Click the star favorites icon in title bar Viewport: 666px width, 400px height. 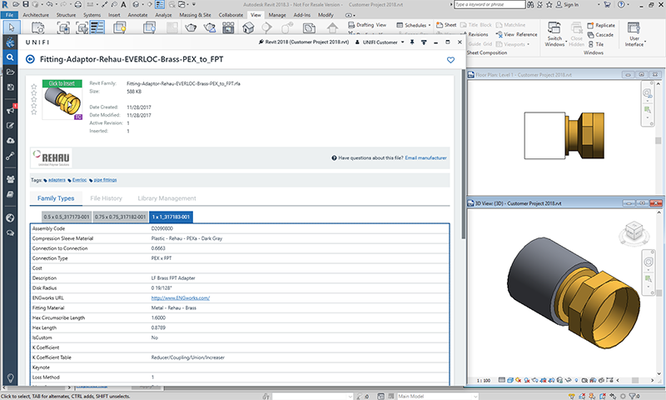549,5
